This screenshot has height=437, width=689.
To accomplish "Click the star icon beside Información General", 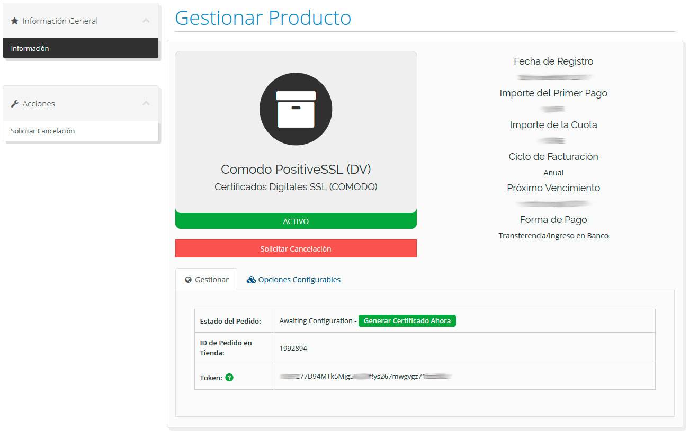I will coord(15,21).
